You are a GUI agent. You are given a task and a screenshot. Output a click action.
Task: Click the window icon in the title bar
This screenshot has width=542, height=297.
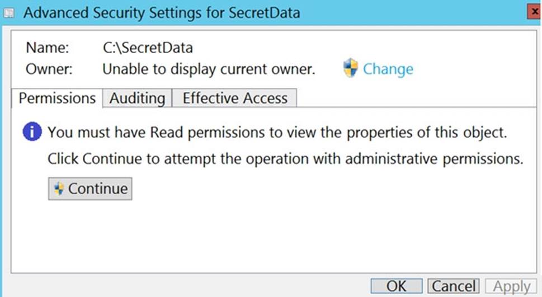click(x=9, y=13)
